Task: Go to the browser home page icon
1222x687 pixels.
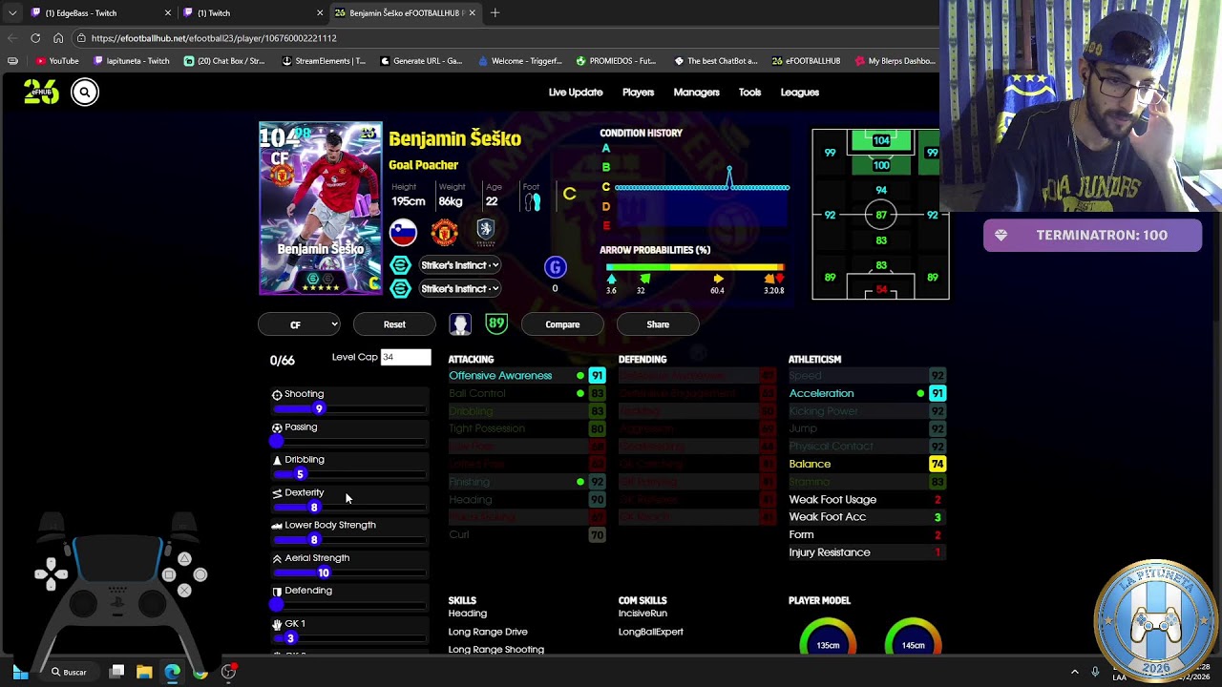Action: coord(58,38)
